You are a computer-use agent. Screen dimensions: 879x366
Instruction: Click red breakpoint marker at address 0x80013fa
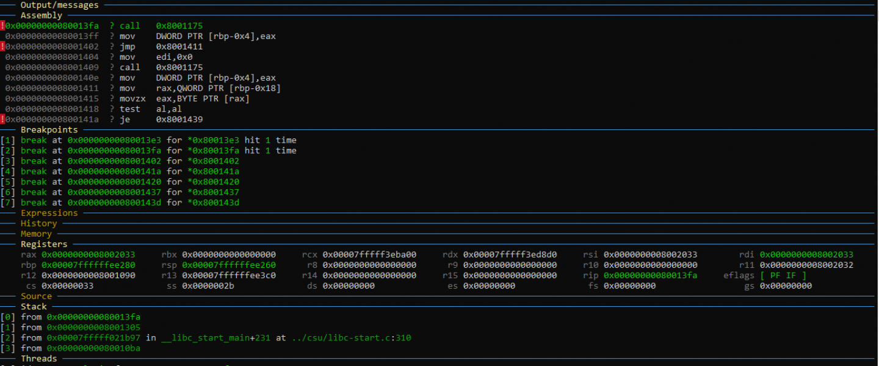click(2, 26)
